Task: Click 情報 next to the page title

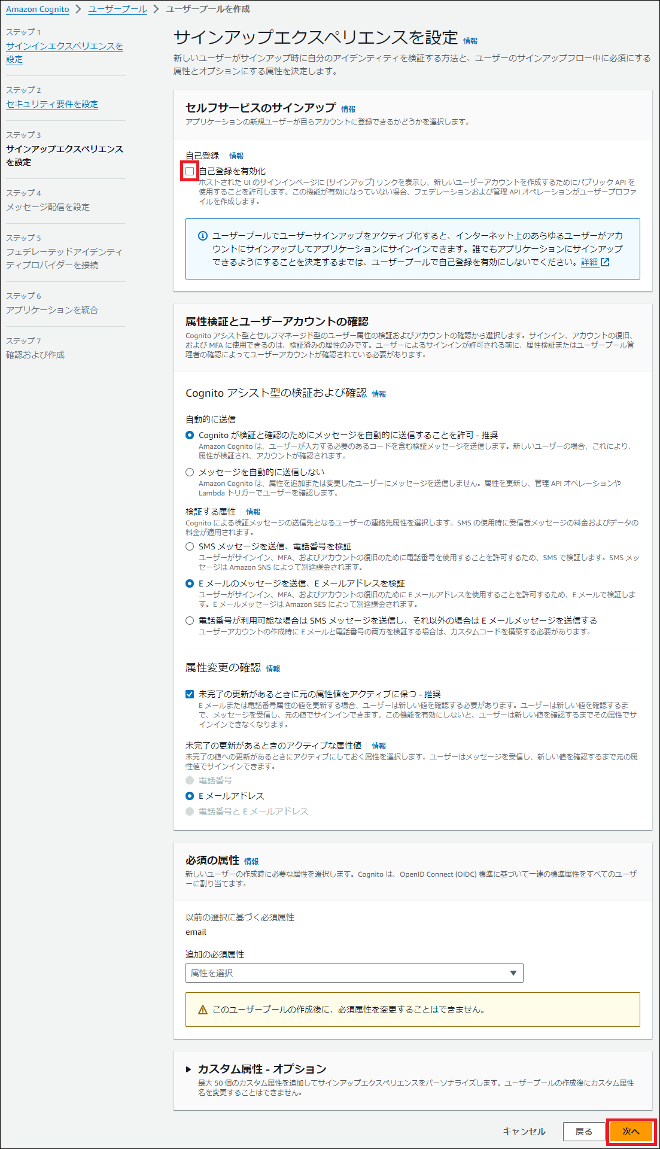Action: [x=470, y=41]
